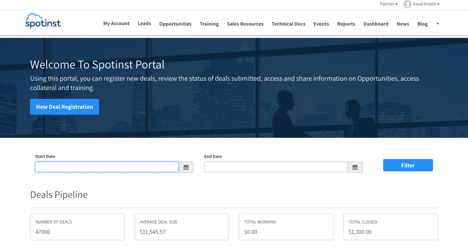Focus the Start Date input field

107,167
